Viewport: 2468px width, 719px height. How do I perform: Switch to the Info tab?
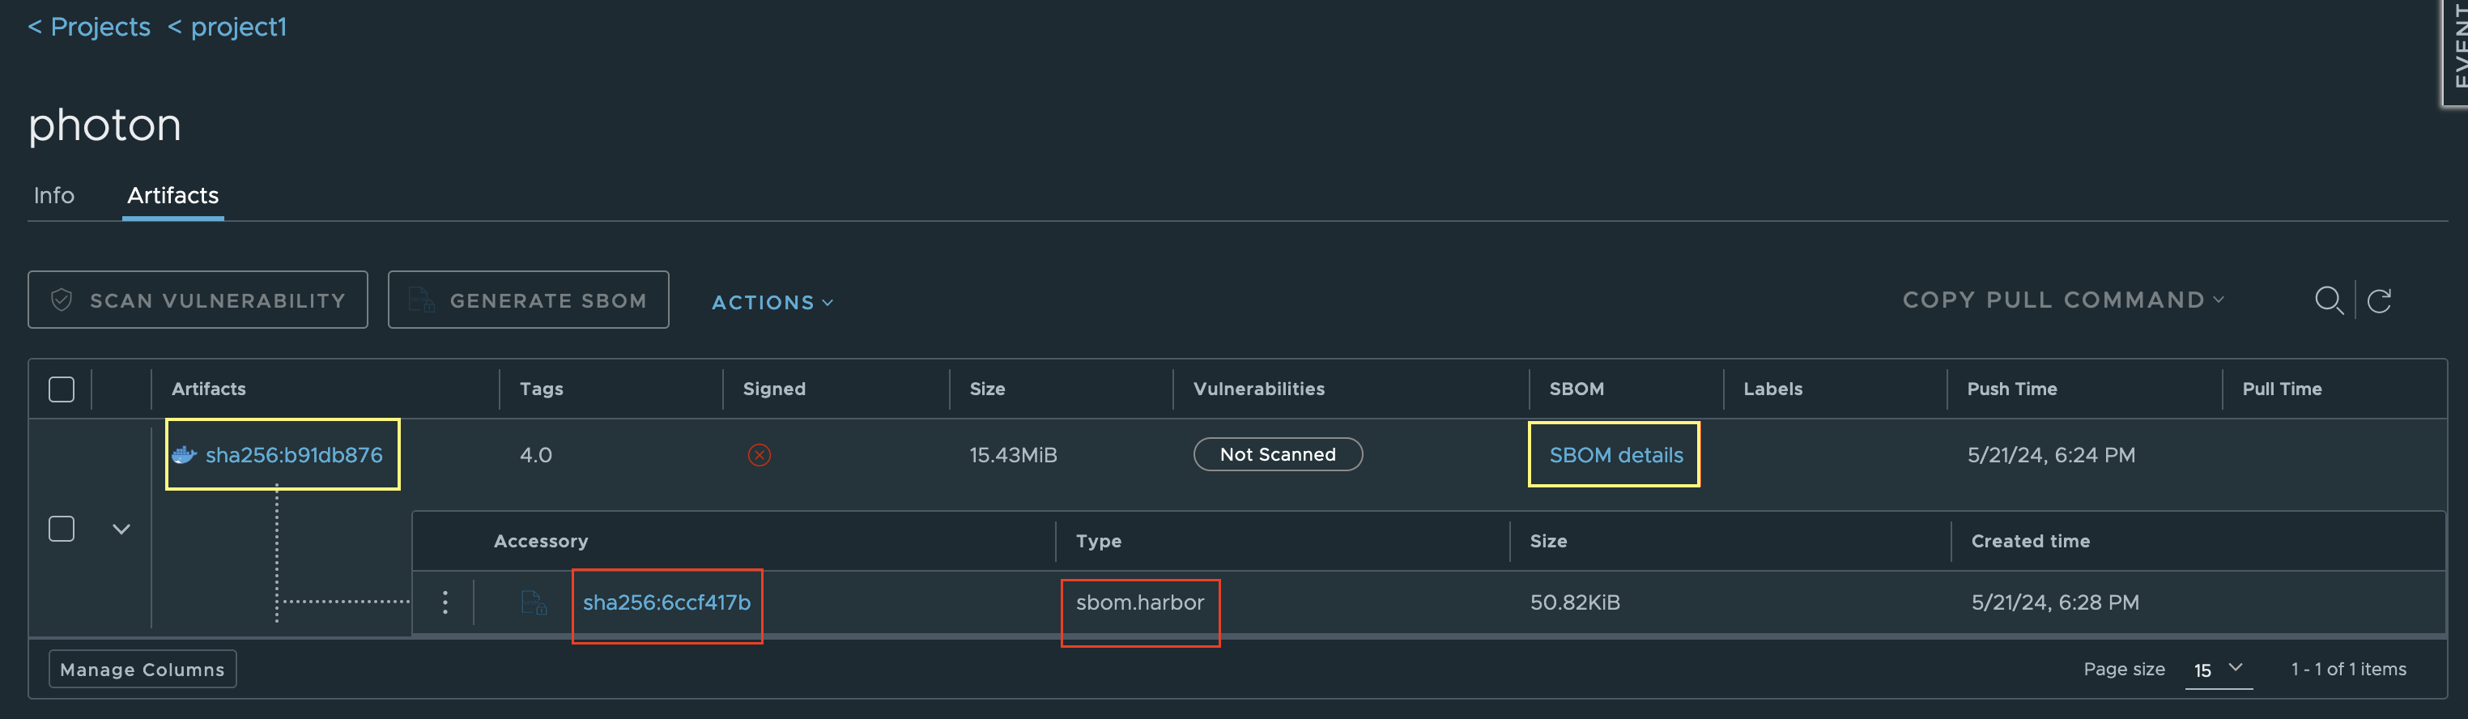pyautogui.click(x=53, y=196)
